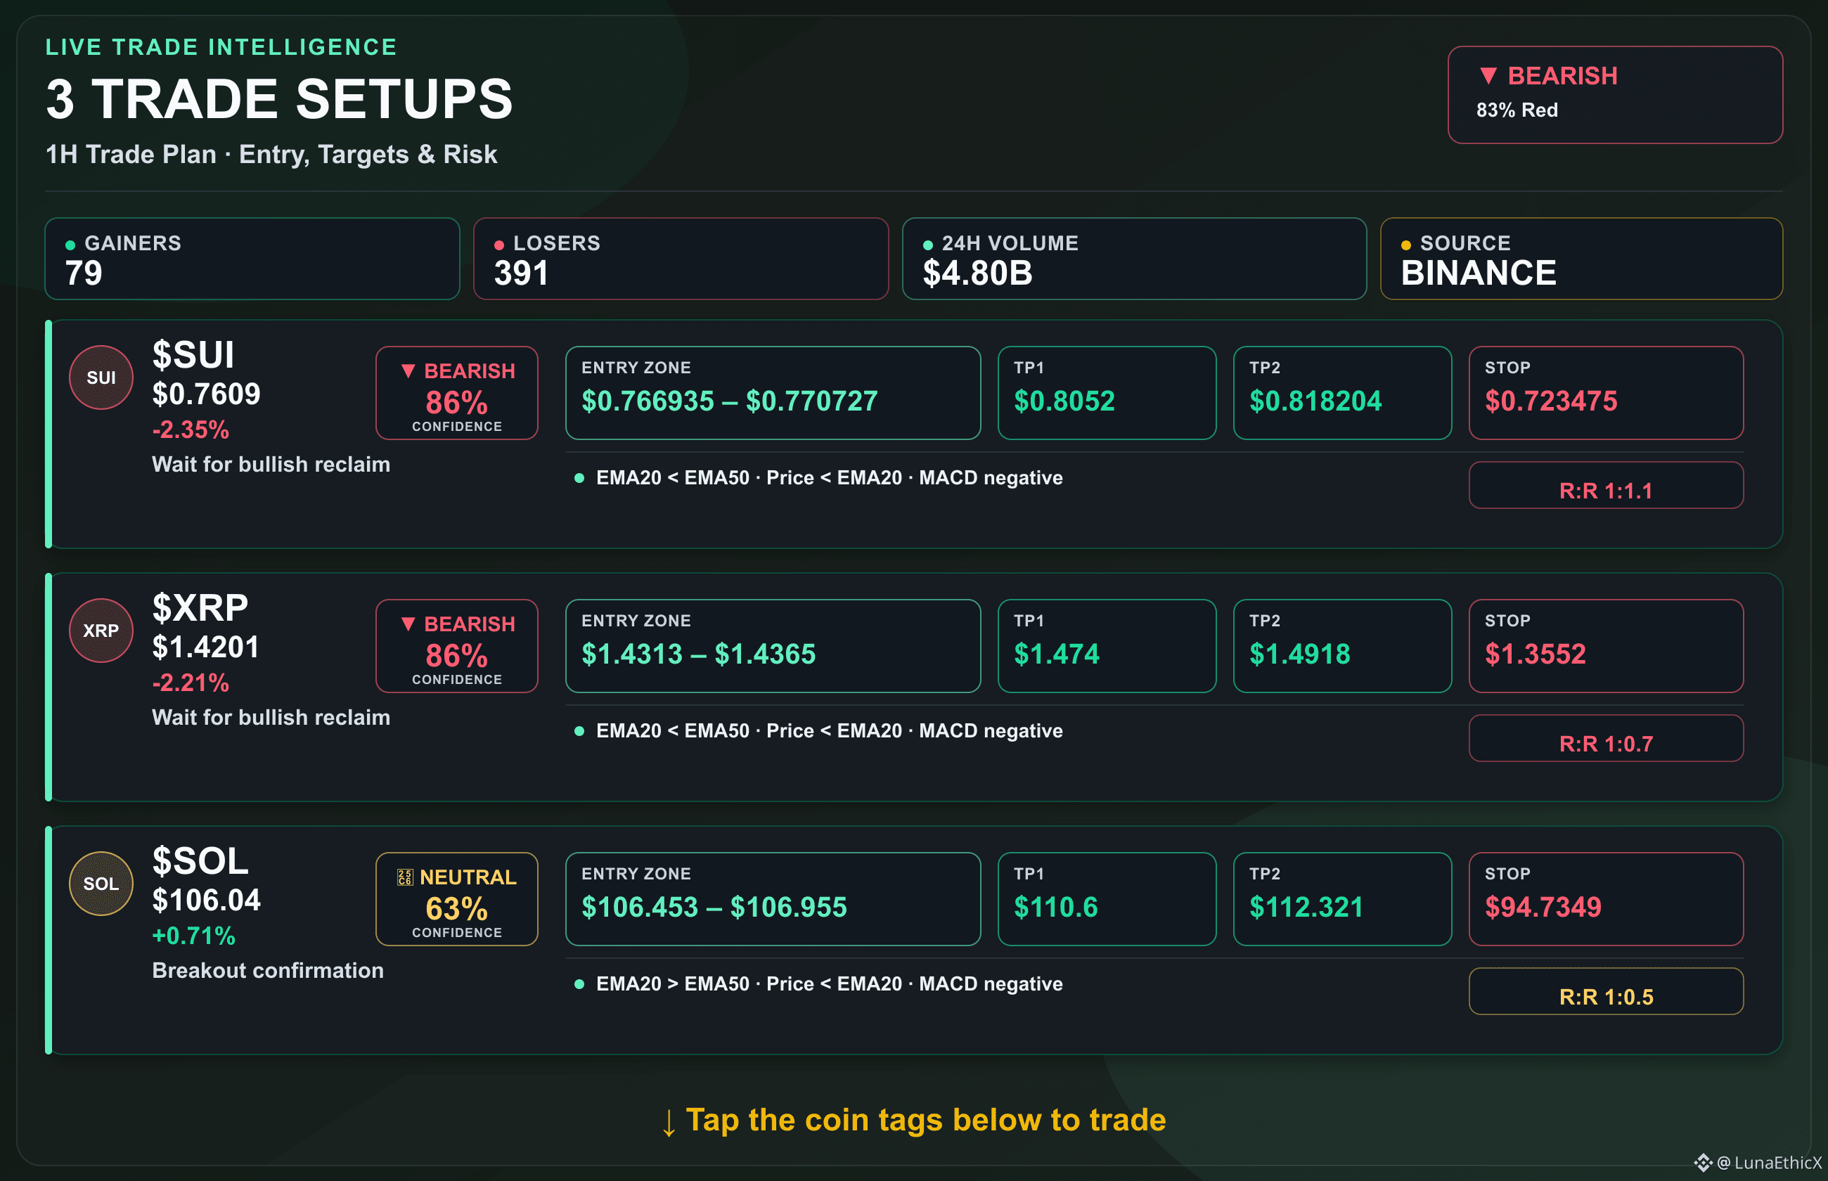
Task: Click the R:R 1:0.7 box
Action: point(1606,739)
